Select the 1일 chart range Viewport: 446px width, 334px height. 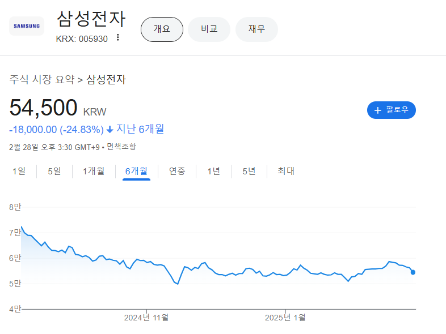pyautogui.click(x=19, y=171)
